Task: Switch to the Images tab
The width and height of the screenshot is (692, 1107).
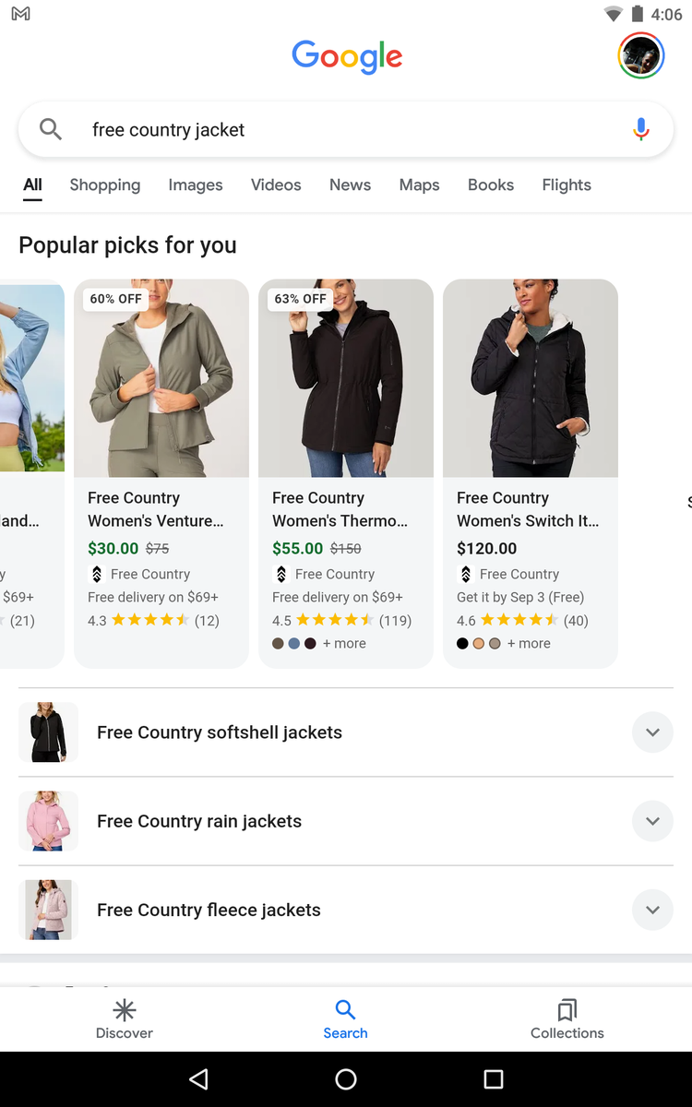Action: click(x=196, y=184)
